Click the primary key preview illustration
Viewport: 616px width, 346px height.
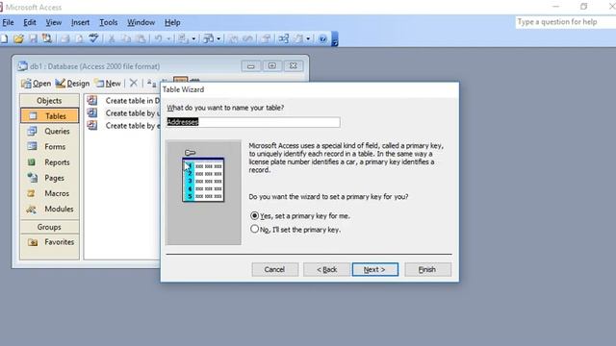point(203,192)
